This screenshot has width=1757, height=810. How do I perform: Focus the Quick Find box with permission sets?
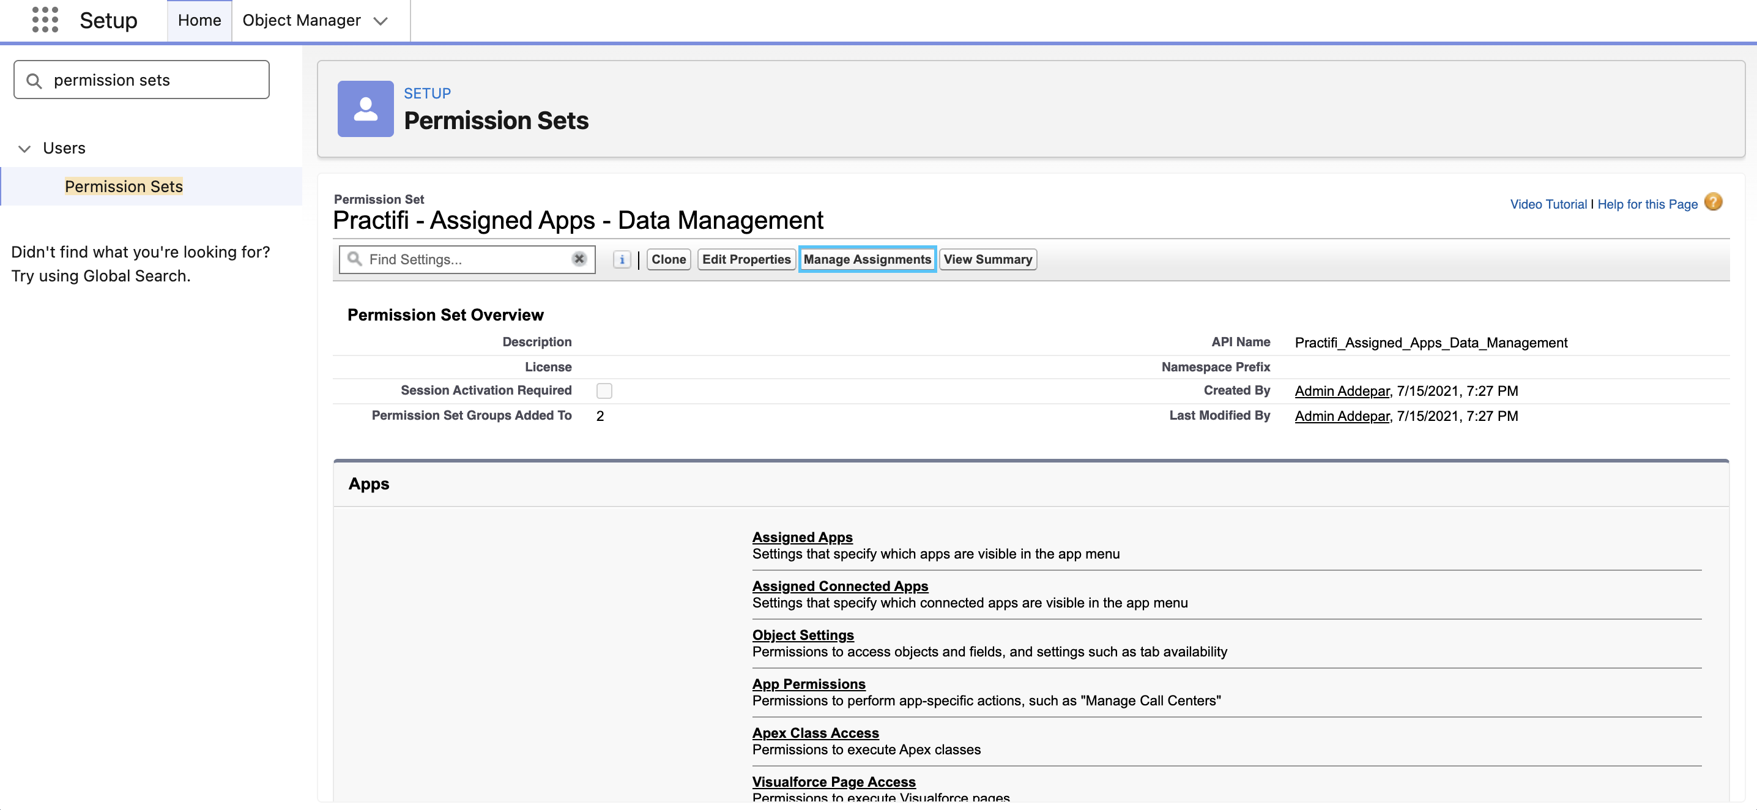(141, 80)
